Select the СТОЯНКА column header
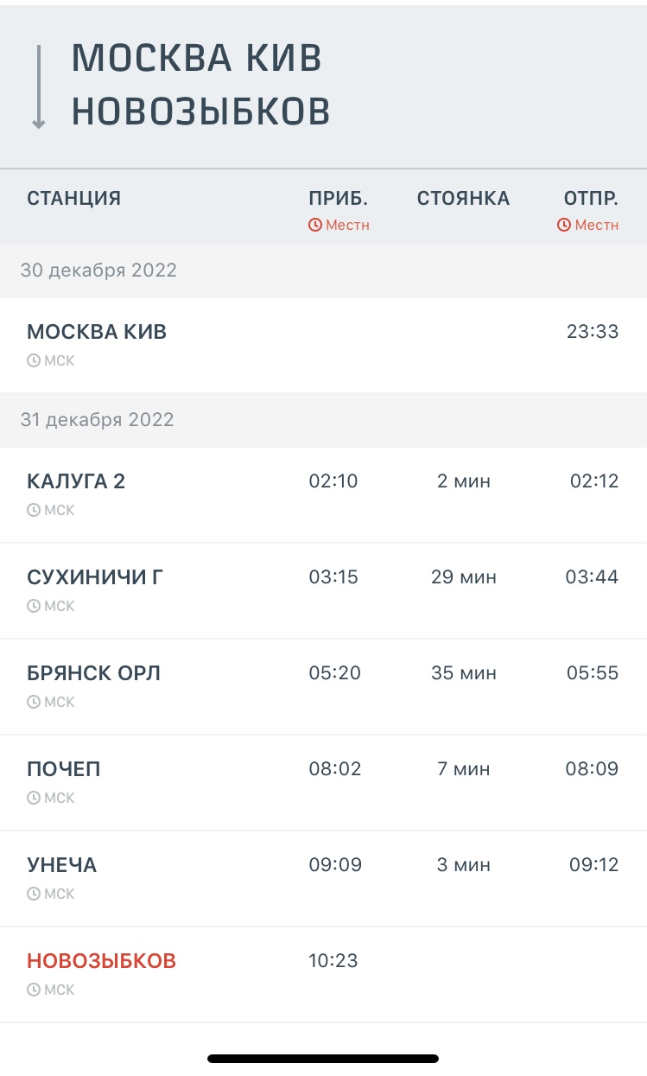The height and width of the screenshot is (1076, 647). (463, 198)
